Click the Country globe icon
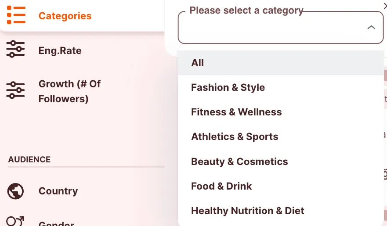This screenshot has width=387, height=226. (15, 191)
